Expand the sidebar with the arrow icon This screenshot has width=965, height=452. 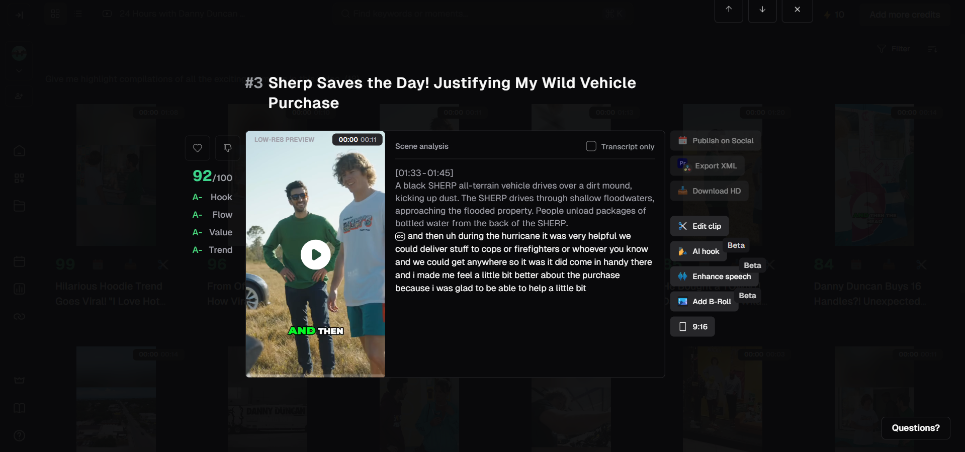click(x=19, y=15)
